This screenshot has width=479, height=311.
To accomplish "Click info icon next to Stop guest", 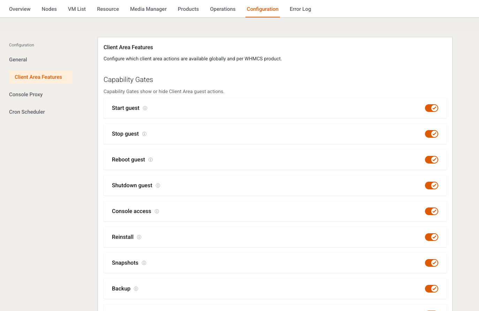I will coord(144,134).
